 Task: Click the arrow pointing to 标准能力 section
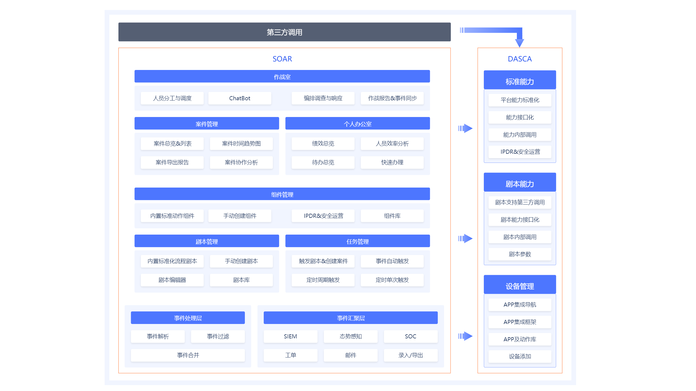[x=465, y=128]
